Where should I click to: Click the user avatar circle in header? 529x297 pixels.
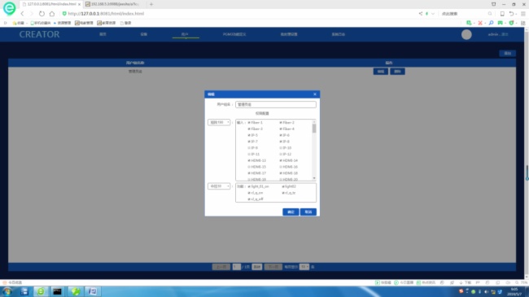tap(466, 34)
